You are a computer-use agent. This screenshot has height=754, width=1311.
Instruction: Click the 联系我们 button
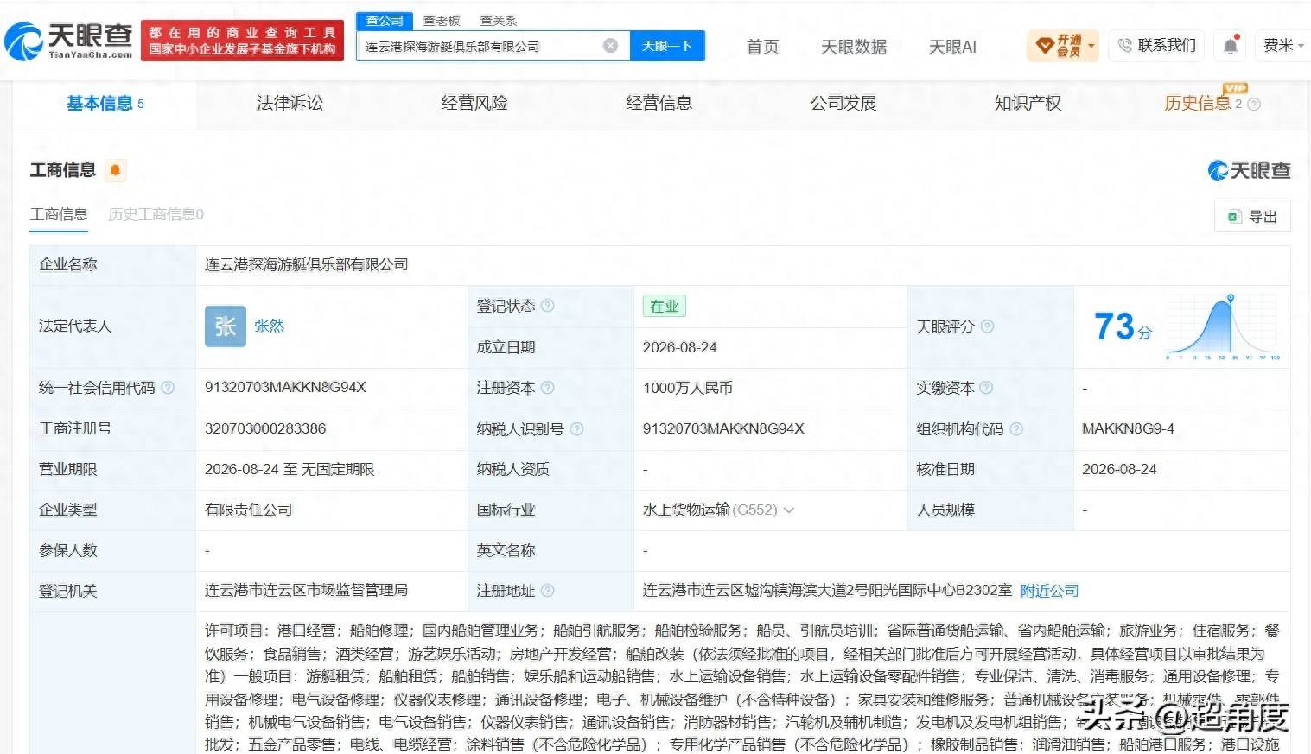pos(1157,45)
